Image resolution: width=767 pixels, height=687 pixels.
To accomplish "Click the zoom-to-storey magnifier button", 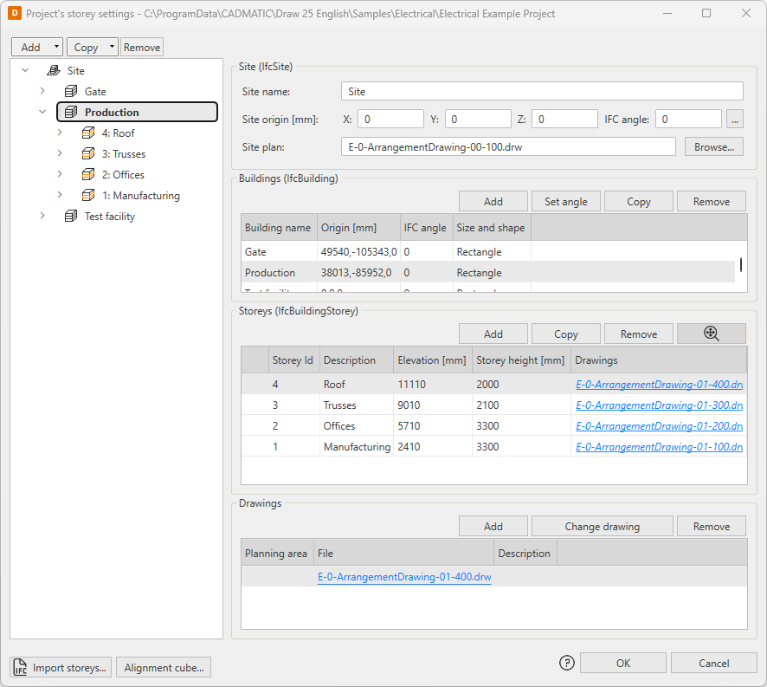I will tap(711, 334).
